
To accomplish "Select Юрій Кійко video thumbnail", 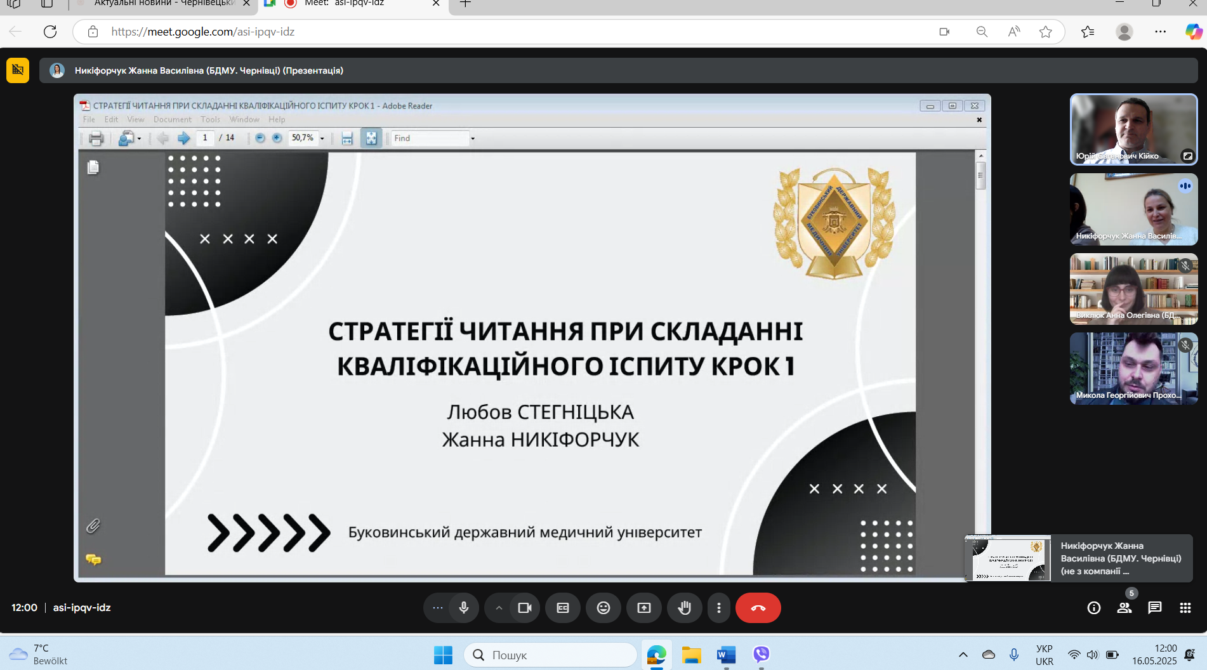I will point(1133,129).
